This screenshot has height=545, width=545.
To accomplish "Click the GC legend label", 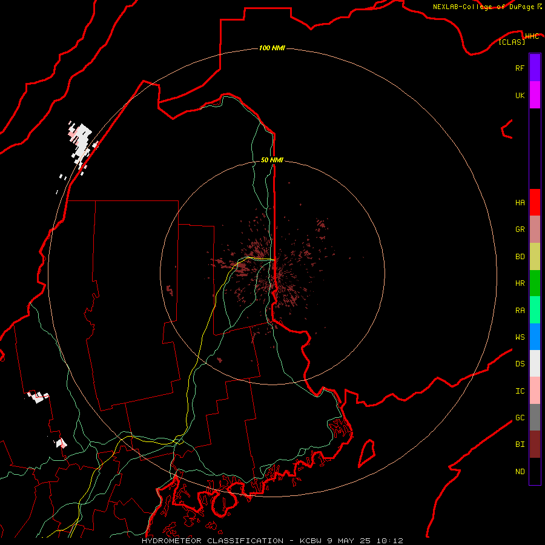I will [520, 418].
